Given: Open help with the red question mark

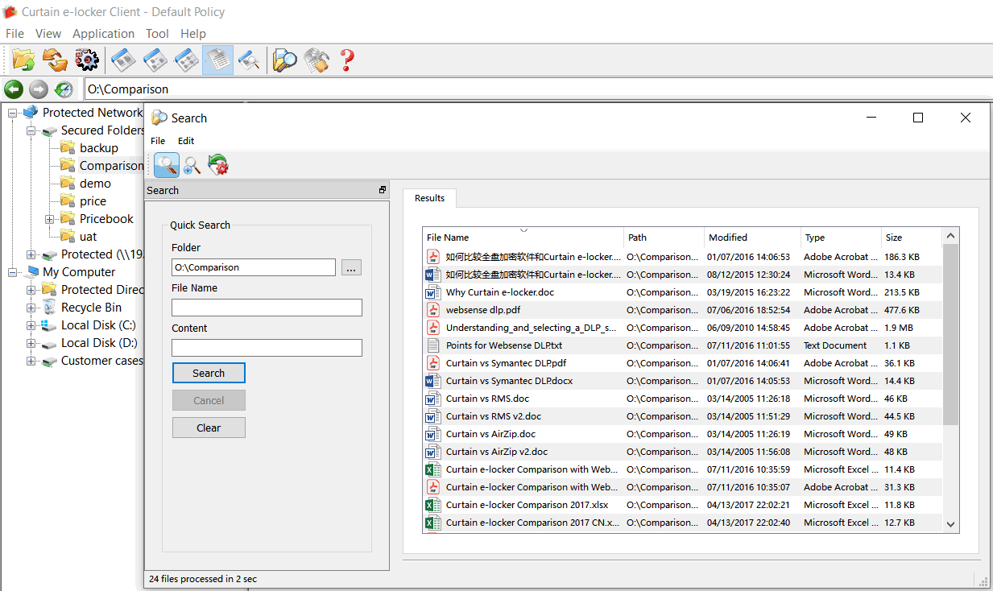Looking at the screenshot, I should 347,60.
